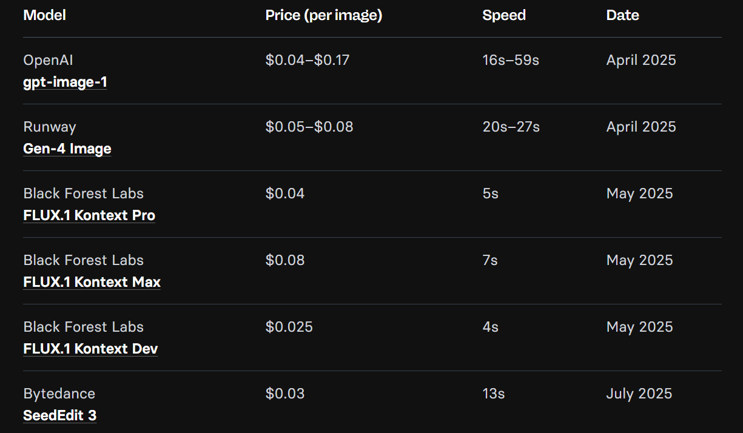Click the Speed column header
This screenshot has height=433, width=743.
(504, 15)
